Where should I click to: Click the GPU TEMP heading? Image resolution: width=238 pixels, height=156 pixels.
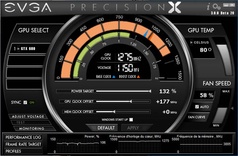[x=201, y=30]
